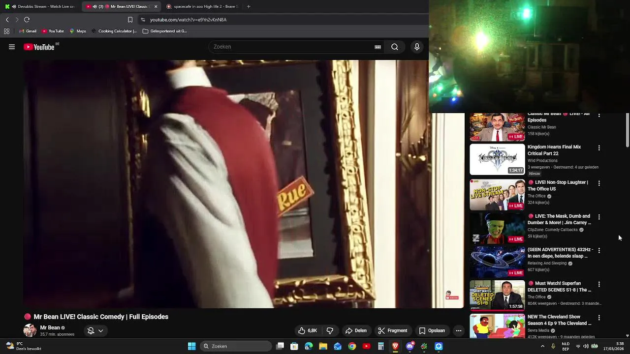Dislike the video with thumbs down
Image resolution: width=630 pixels, height=354 pixels.
click(x=330, y=330)
